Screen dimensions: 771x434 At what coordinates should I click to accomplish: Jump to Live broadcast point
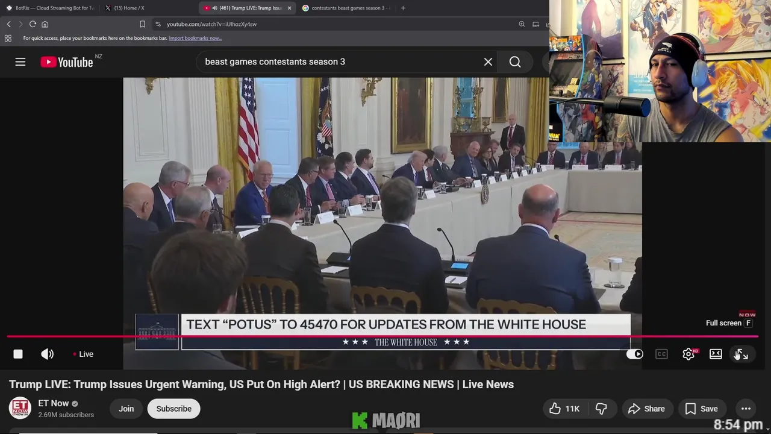click(x=83, y=354)
